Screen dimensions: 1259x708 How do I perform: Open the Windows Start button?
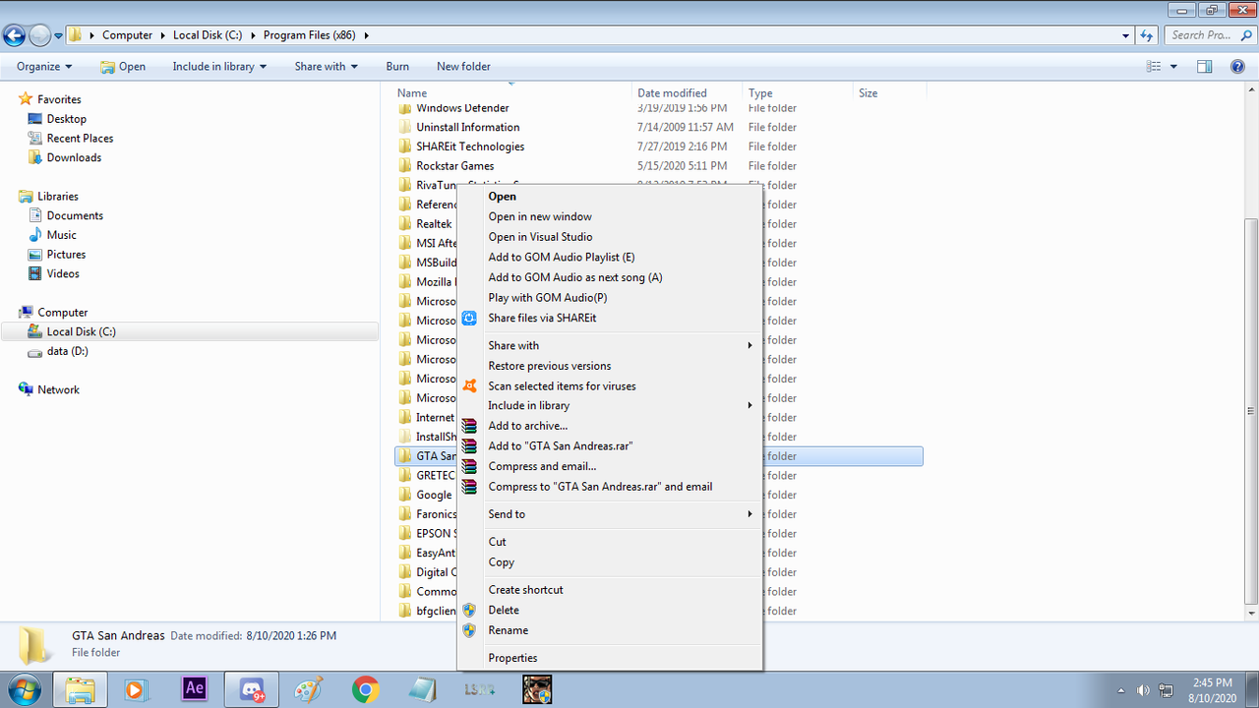(24, 688)
